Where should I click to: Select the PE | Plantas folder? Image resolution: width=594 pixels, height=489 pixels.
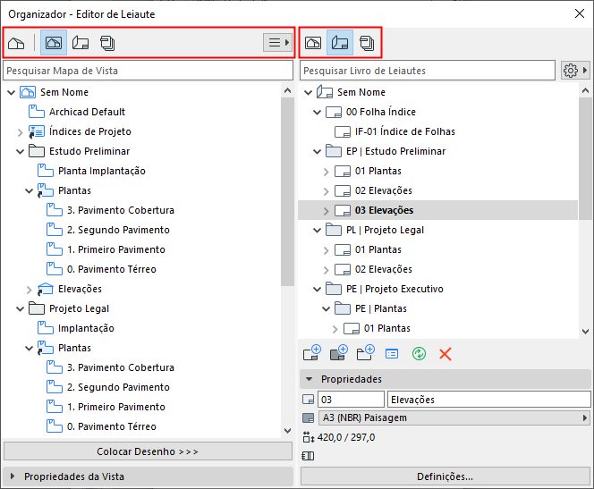pos(381,308)
